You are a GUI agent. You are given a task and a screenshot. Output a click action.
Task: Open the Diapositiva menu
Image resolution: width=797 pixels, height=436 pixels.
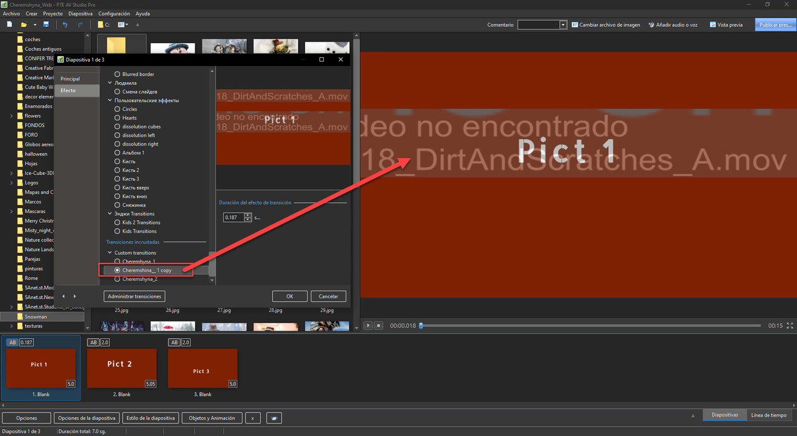81,13
